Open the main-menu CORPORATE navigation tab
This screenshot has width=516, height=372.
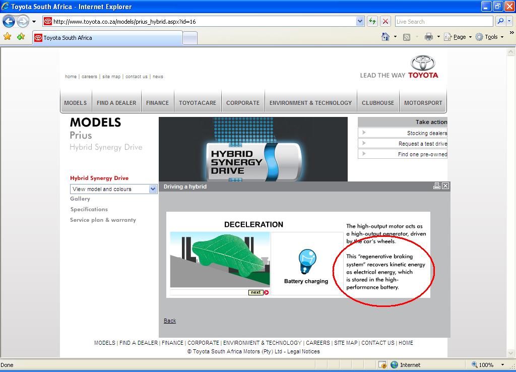243,103
